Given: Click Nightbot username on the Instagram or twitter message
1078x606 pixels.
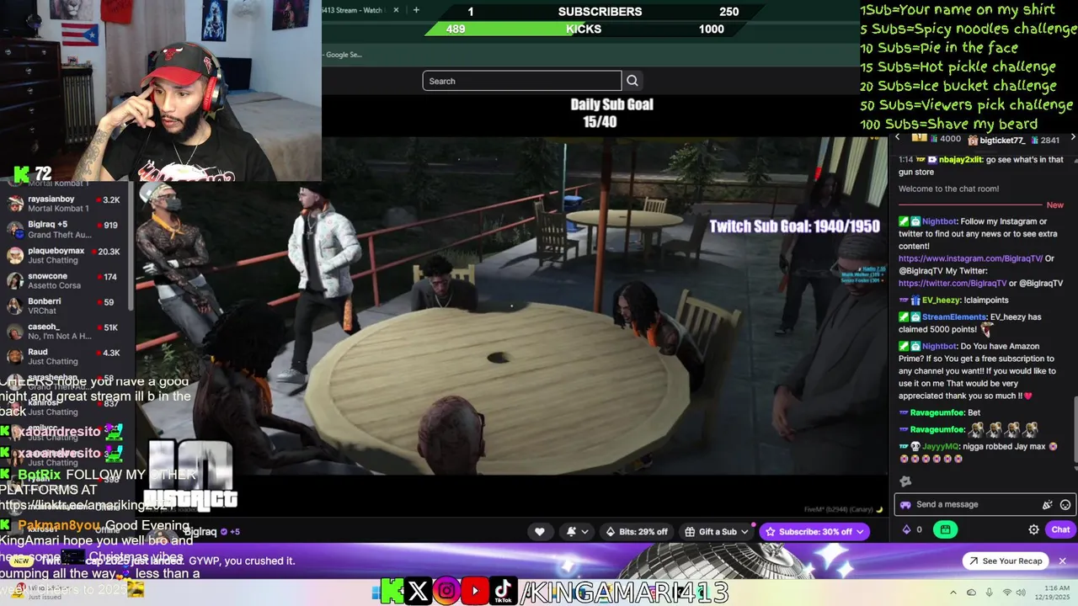Looking at the screenshot, I should tap(940, 221).
